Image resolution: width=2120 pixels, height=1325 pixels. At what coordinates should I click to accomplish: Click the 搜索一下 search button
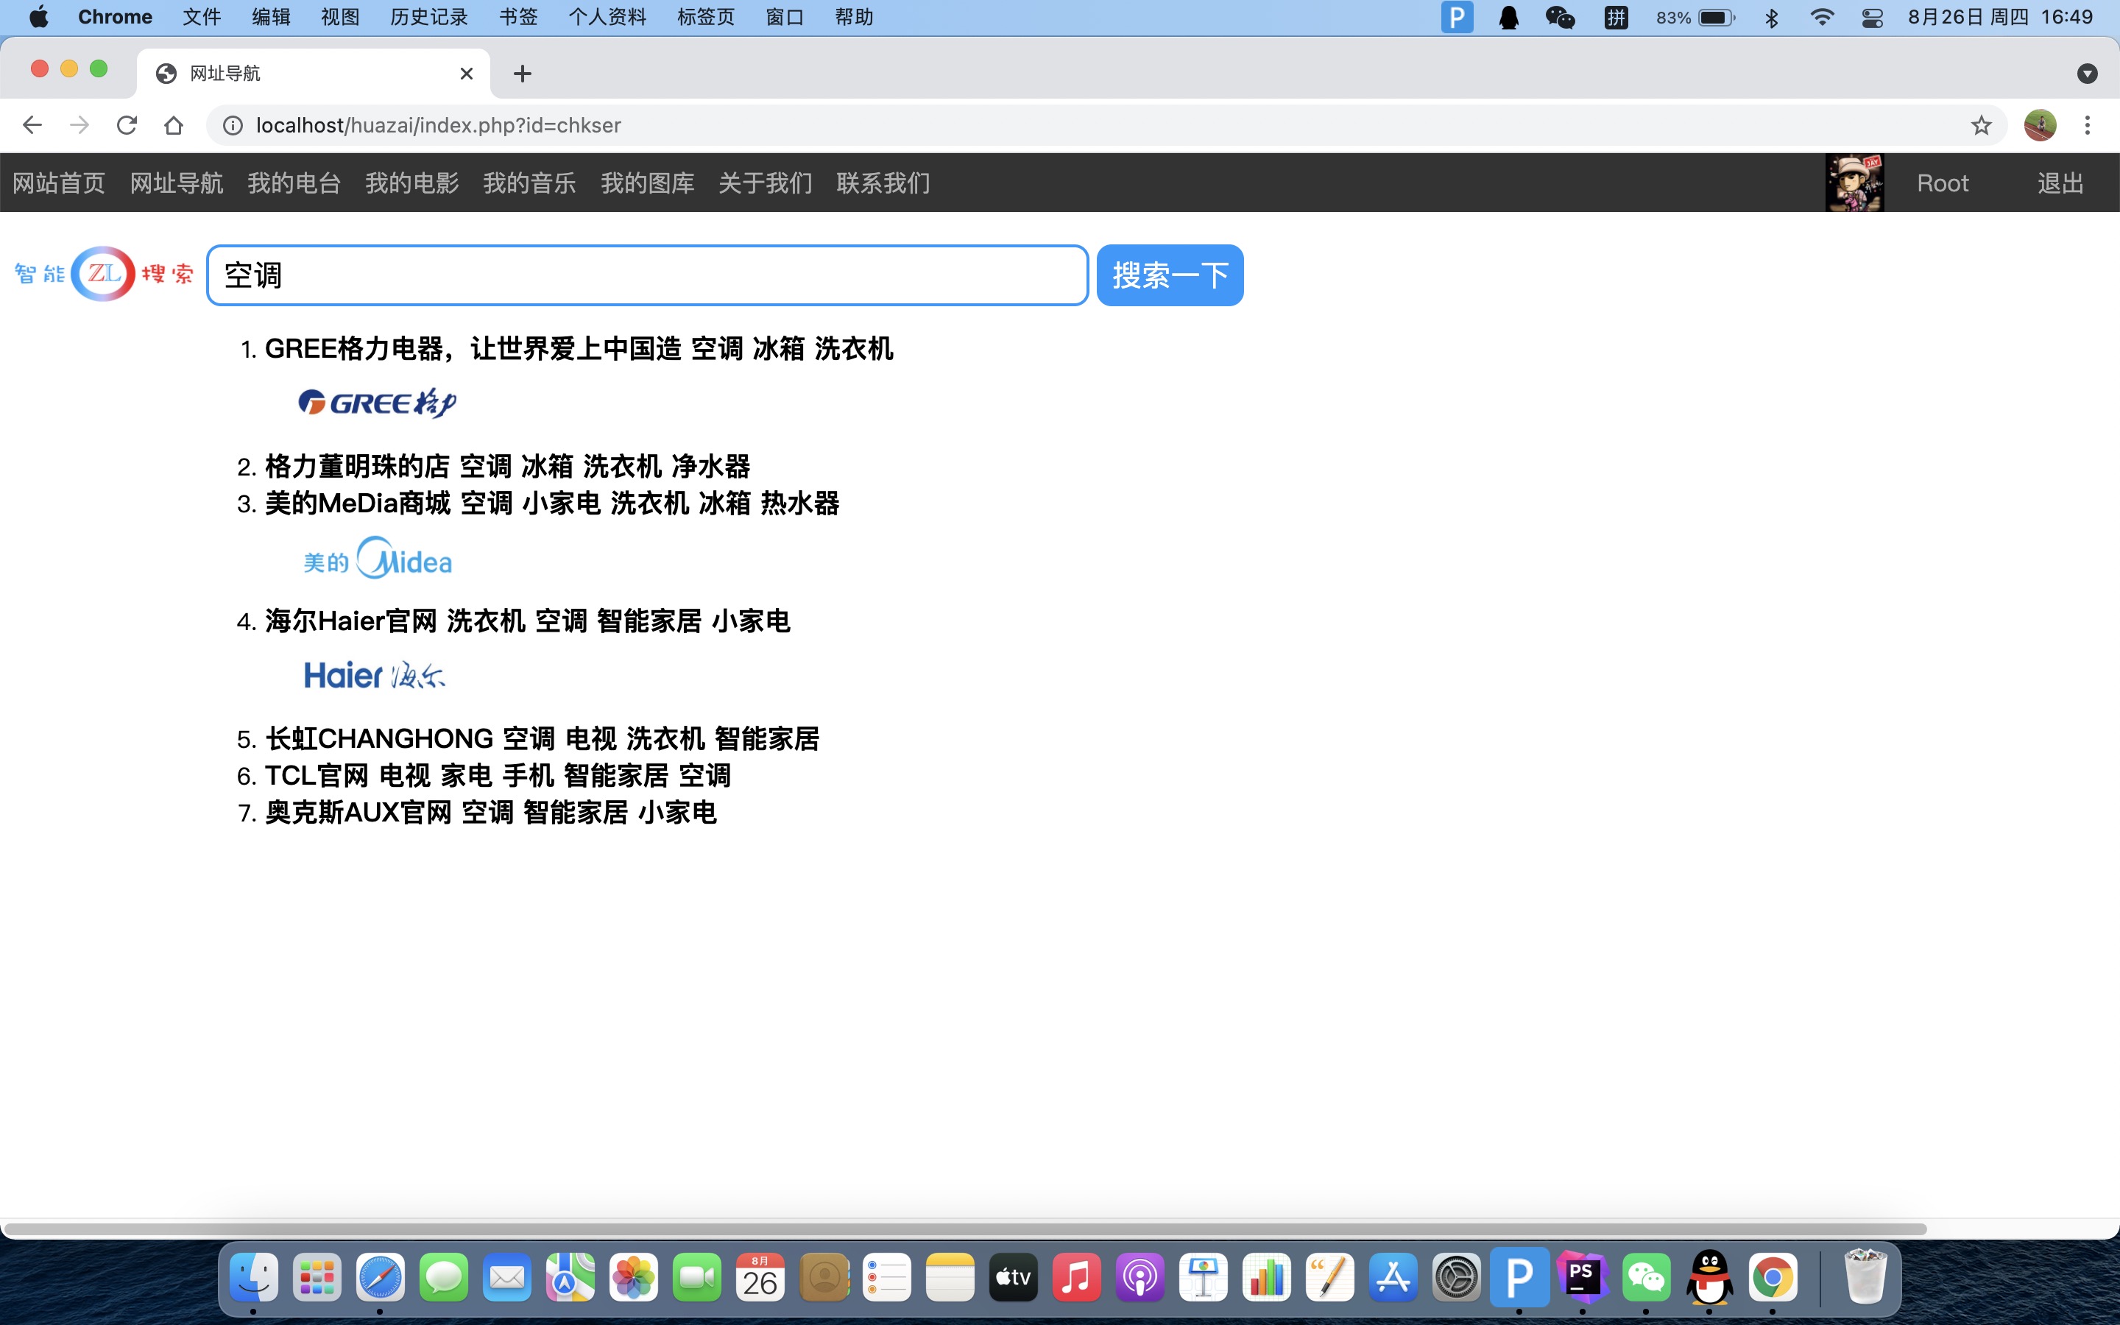(x=1170, y=275)
